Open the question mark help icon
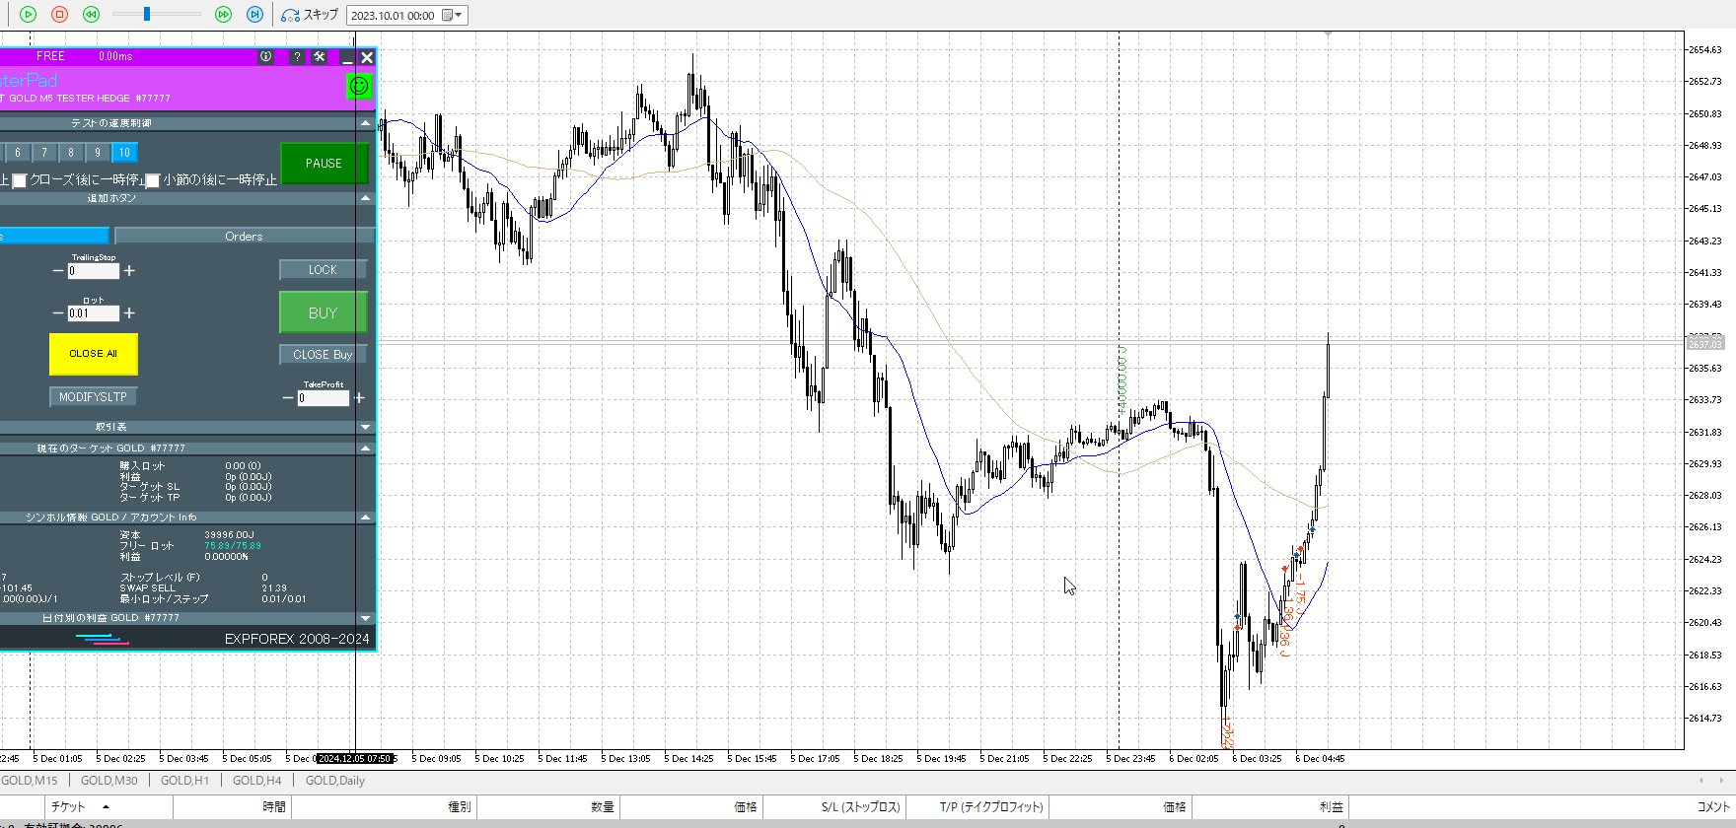The image size is (1736, 828). click(x=296, y=57)
